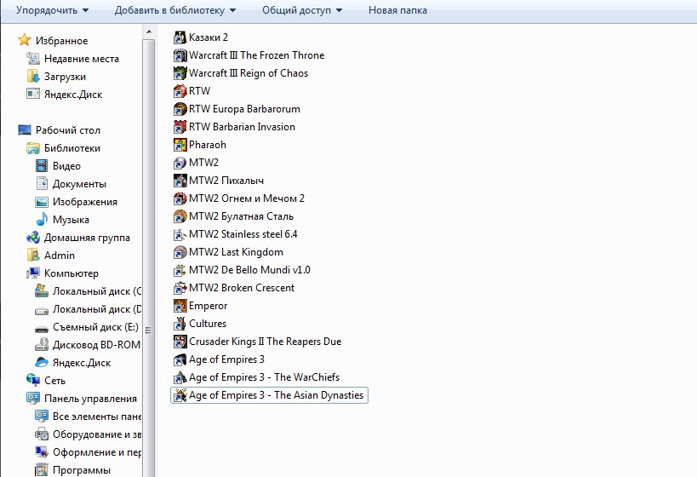Select Рабочий стол in navigation tree
Viewport: 697px width, 477px height.
pyautogui.click(x=67, y=130)
